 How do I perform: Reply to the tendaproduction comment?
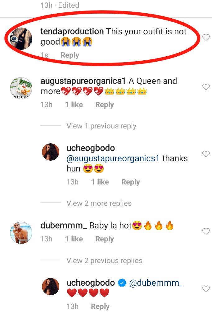(70, 55)
